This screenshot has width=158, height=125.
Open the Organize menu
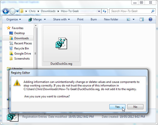14,19
